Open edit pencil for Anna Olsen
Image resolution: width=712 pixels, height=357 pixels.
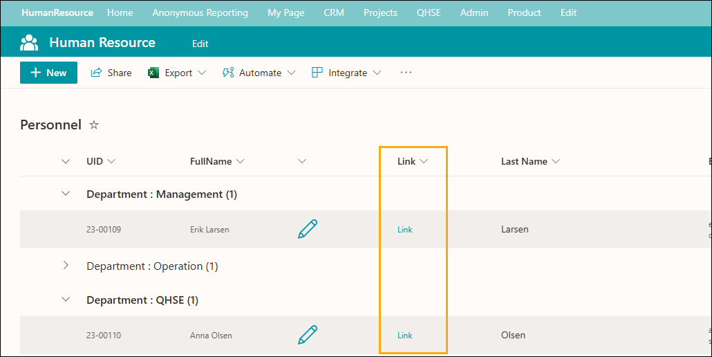click(308, 335)
